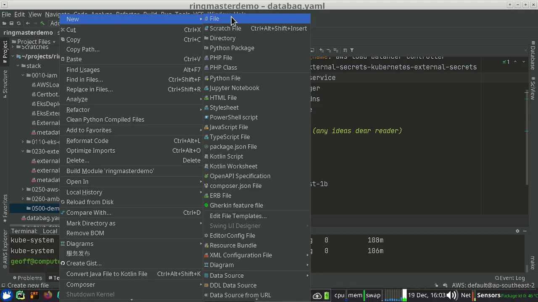Viewport: 538px width, 302px height.
Task: Choose Gherkin feature file entry
Action: [257, 206]
